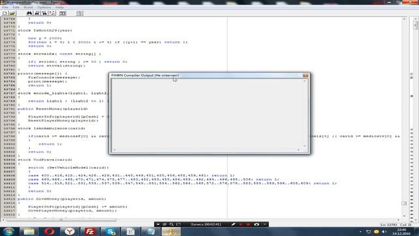Open Skype from the taskbar
419x236 pixels.
[x=110, y=231]
